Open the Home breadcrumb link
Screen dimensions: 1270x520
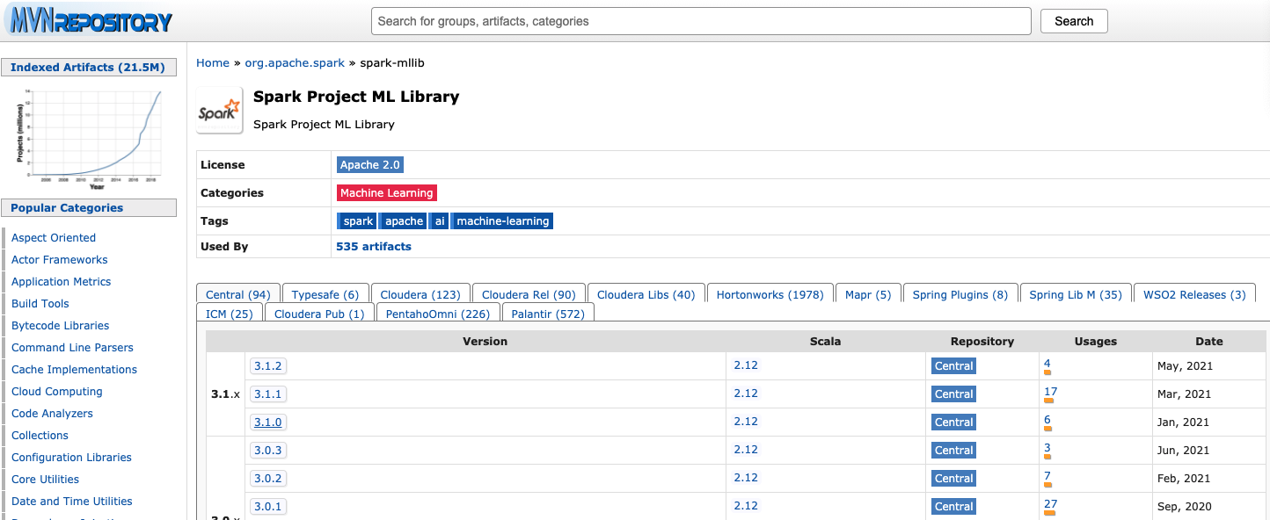[212, 62]
